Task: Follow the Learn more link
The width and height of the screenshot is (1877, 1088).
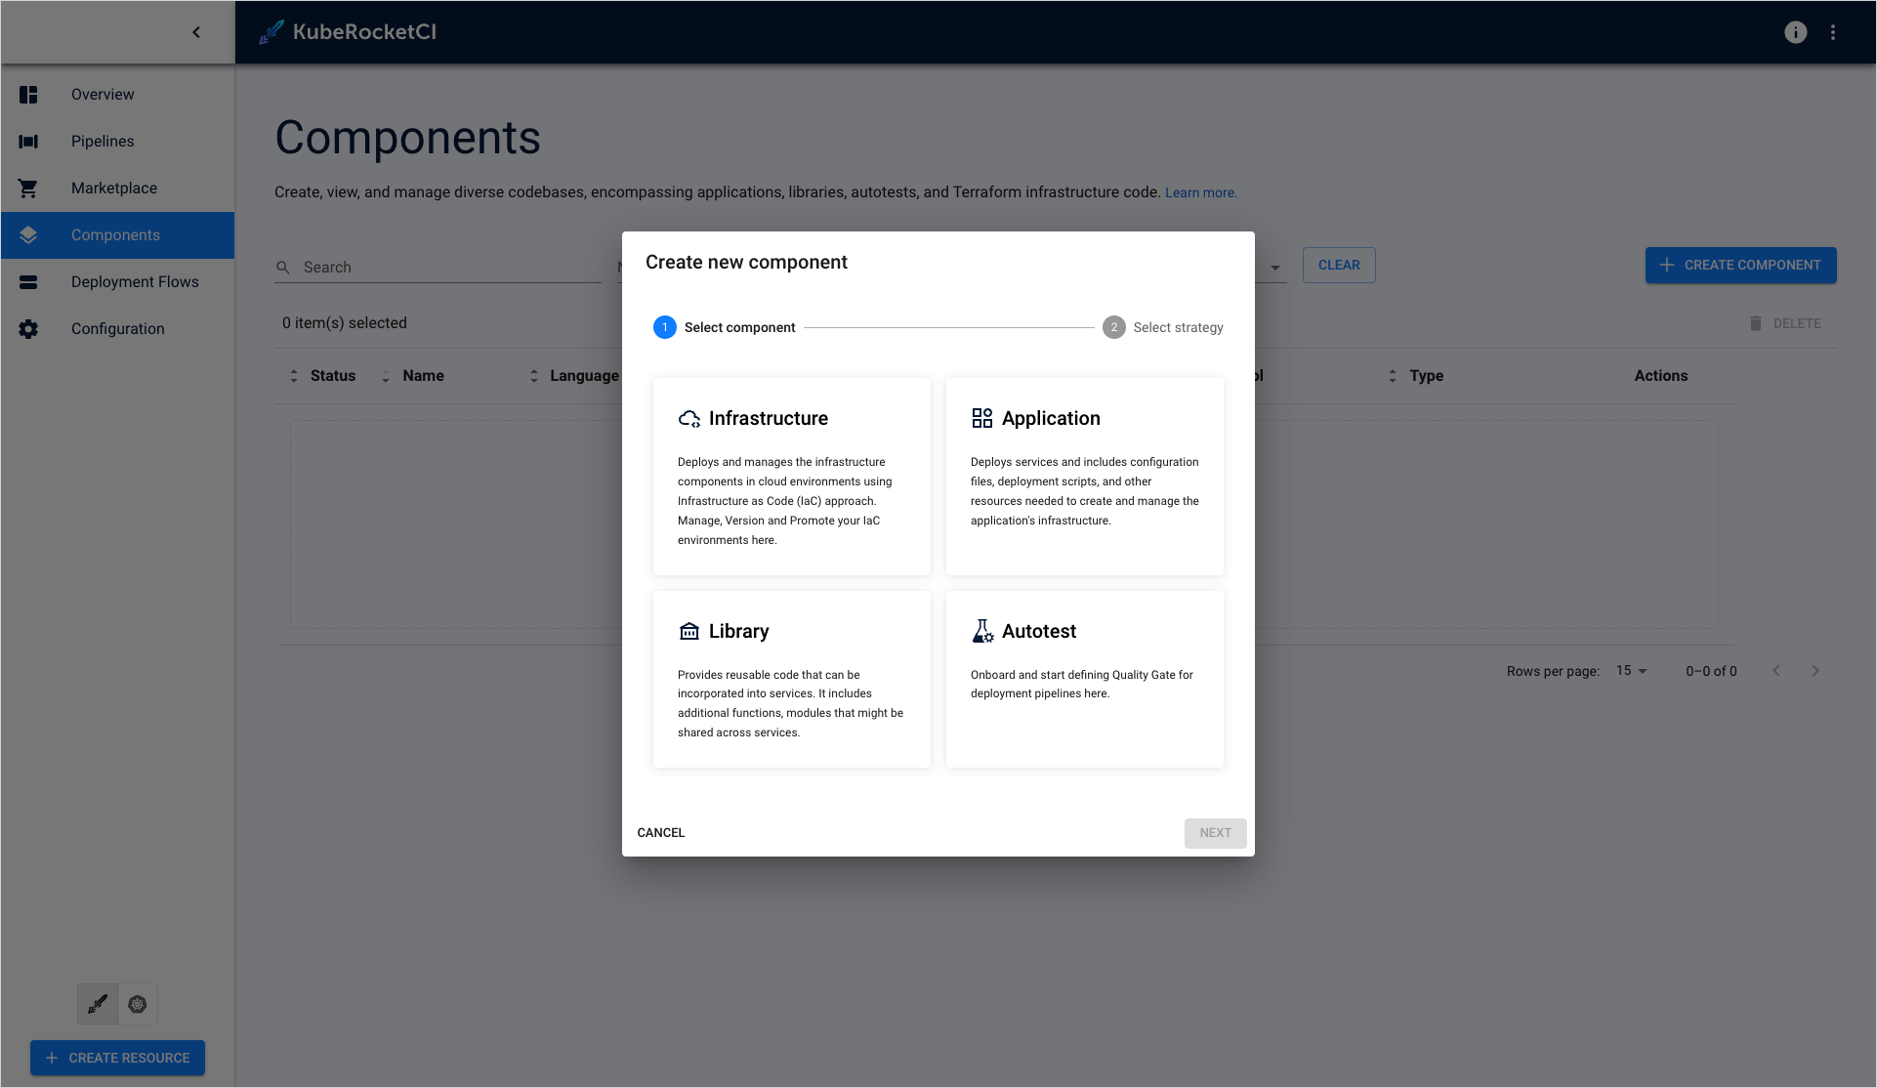Action: pyautogui.click(x=1200, y=193)
